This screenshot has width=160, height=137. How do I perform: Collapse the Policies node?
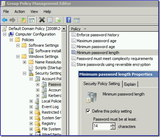click(x=11, y=40)
